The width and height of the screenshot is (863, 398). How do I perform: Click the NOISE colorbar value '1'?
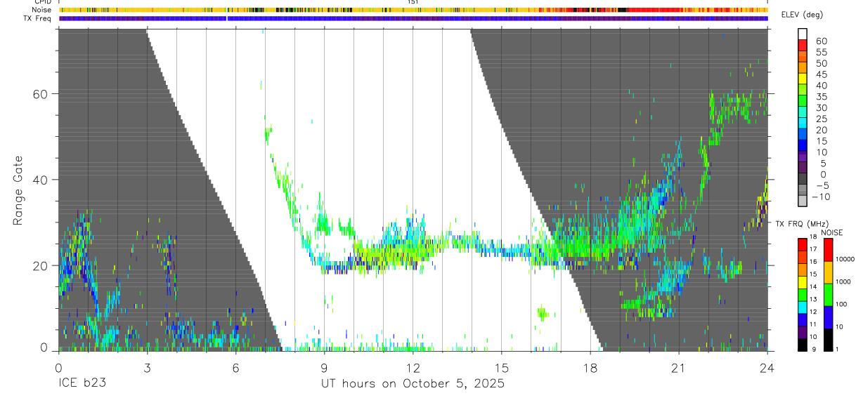[836, 349]
